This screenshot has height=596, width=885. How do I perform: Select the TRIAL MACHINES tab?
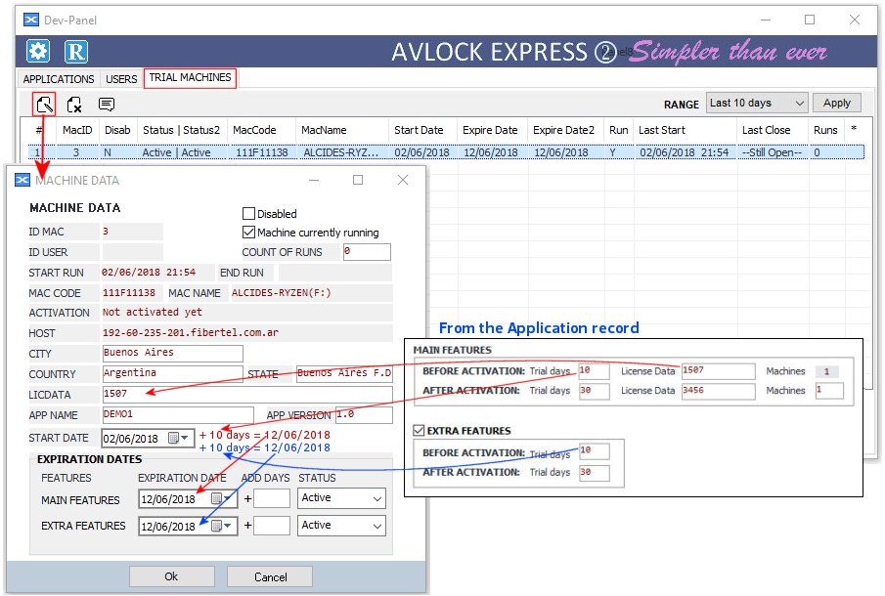(x=191, y=78)
